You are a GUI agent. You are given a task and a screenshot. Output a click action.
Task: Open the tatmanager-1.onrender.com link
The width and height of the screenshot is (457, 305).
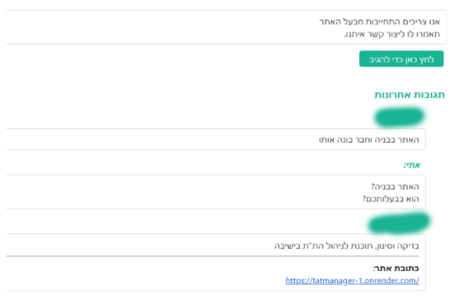352,281
